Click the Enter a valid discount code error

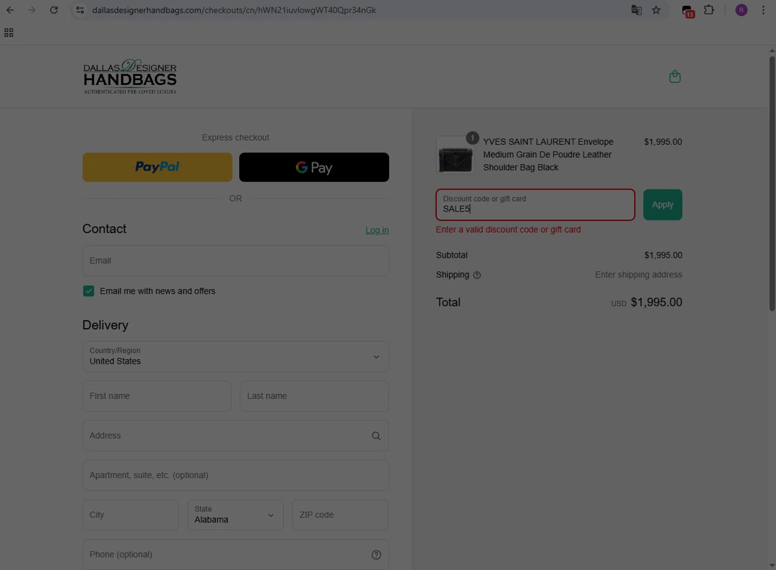point(509,230)
